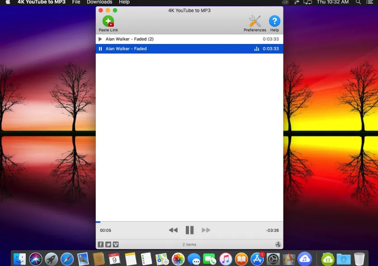Play the Alan Walker - Faded (2) track
The width and height of the screenshot is (378, 266).
click(x=100, y=39)
